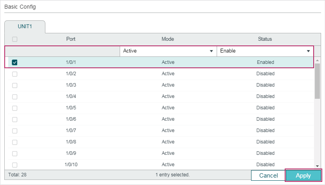Image resolution: width=325 pixels, height=185 pixels.
Task: Select the checkbox for port 1/0/5
Action: (15, 108)
